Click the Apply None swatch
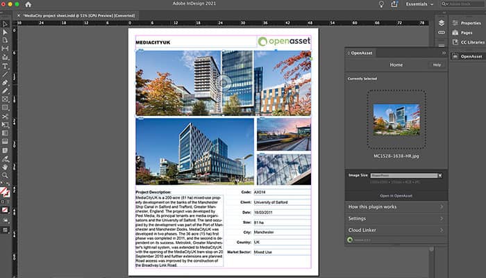The height and width of the screenshot is (278, 486). 5,211
